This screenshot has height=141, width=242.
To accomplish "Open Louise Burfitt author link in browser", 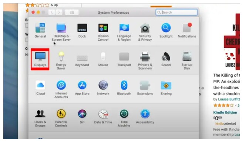I will [x=229, y=99].
